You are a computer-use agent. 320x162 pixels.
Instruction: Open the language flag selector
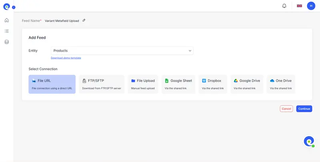click(299, 6)
